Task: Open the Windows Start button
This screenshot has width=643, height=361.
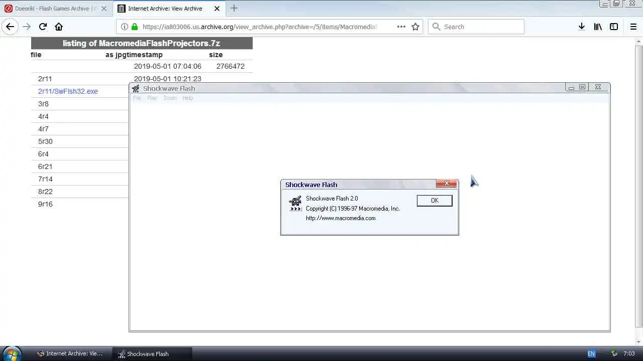Action: click(x=11, y=354)
